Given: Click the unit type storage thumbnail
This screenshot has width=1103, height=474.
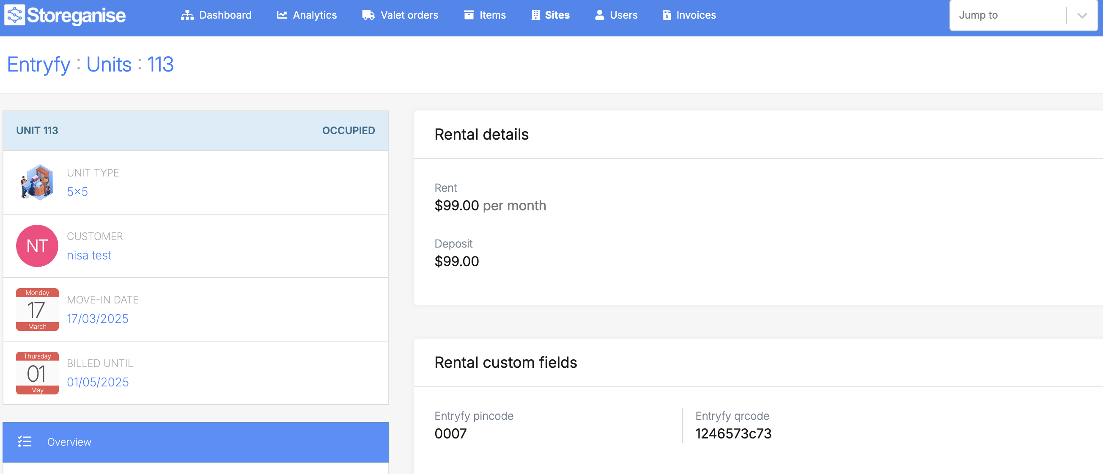Looking at the screenshot, I should [37, 182].
